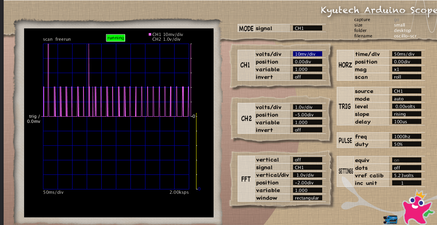The height and width of the screenshot is (225, 437).
Task: Click the TRIG section label
Action: [x=345, y=106]
